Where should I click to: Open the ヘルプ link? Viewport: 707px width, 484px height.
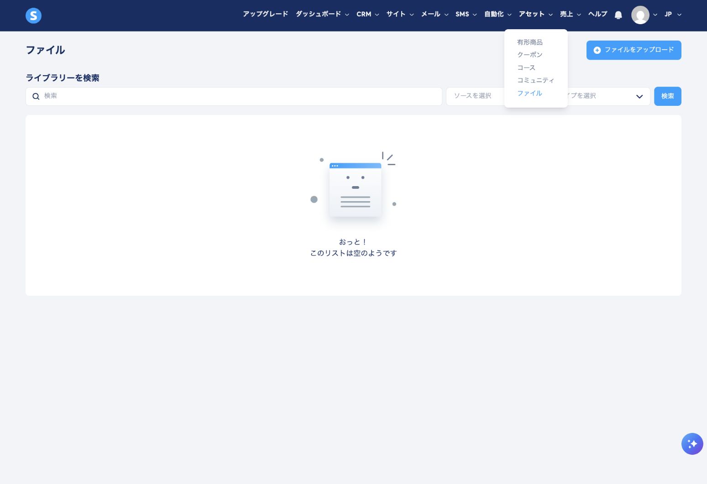pos(598,14)
